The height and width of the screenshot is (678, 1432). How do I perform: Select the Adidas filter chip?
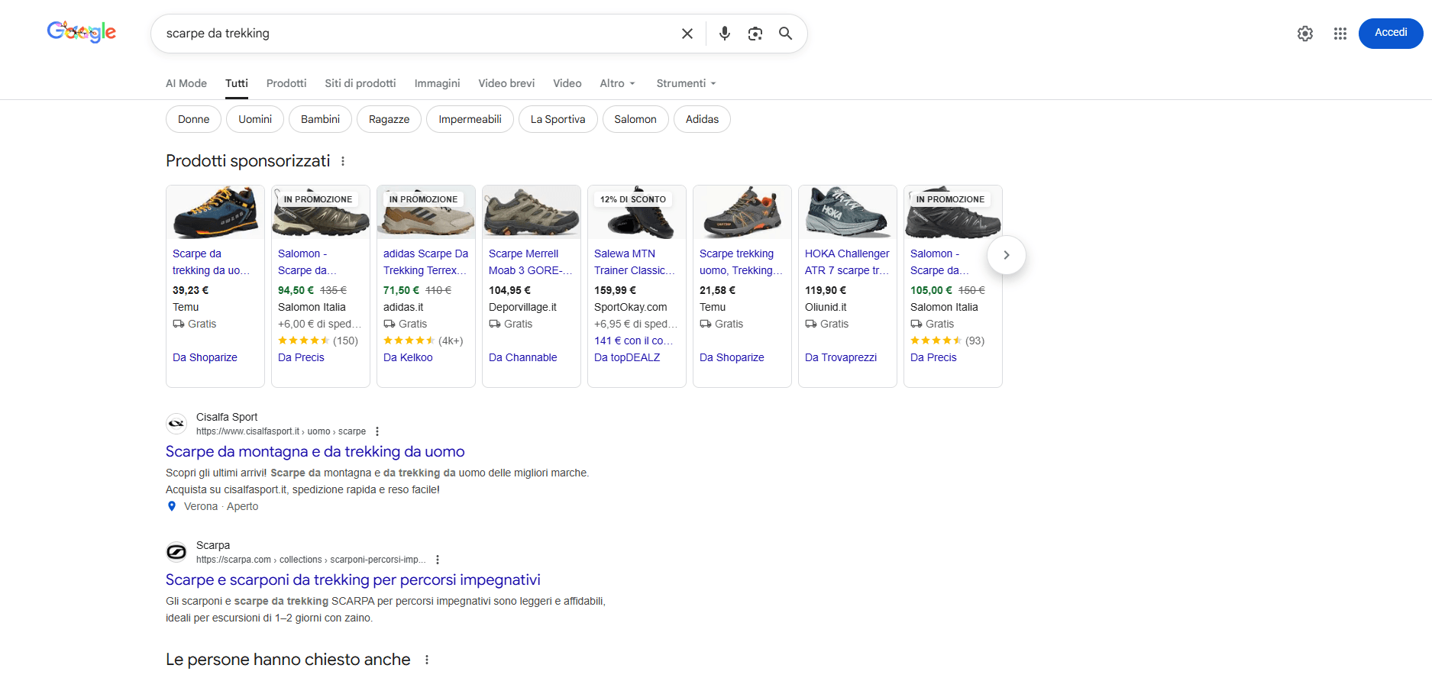click(703, 119)
